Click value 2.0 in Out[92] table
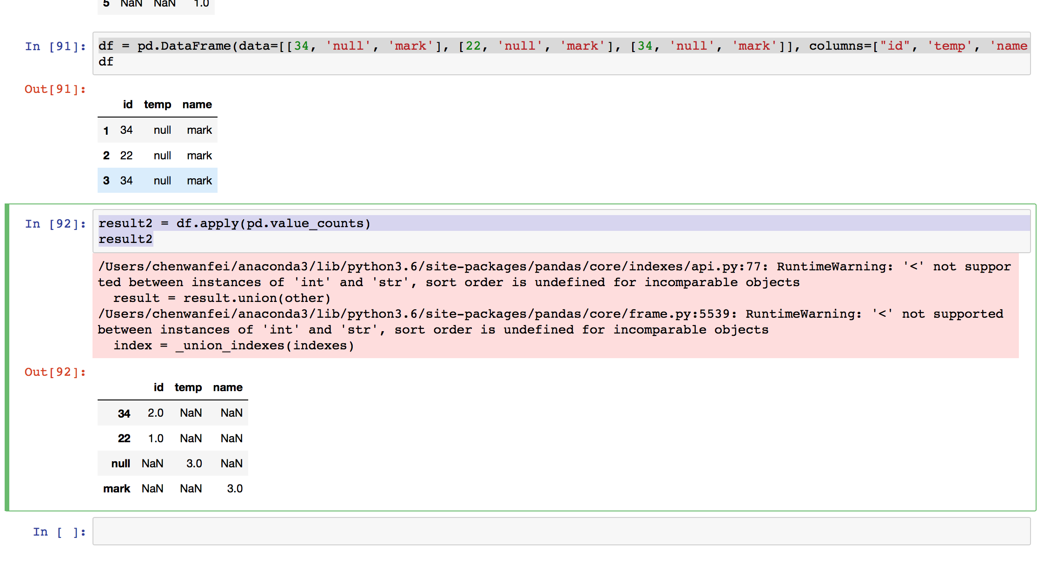Screen dimensions: 1044x563 [156, 413]
